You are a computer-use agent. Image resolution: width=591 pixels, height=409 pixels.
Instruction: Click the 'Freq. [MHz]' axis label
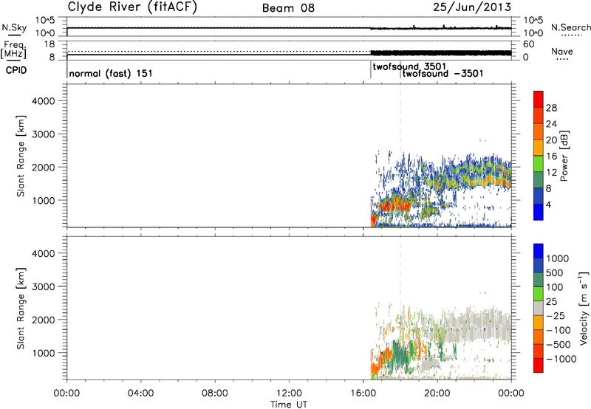coord(13,49)
